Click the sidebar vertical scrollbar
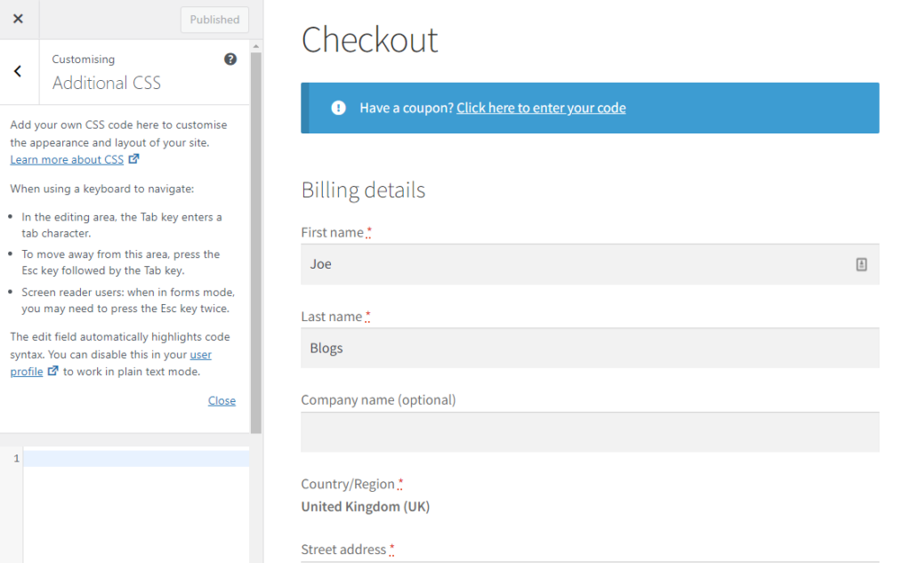Viewport: 911px width, 563px height. tap(255, 242)
